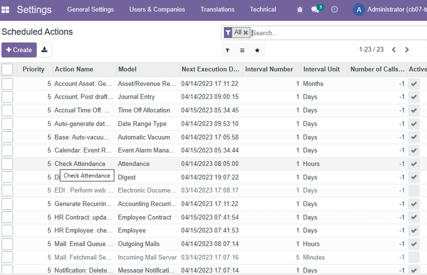This screenshot has width=427, height=275.
Task: Open the debug bug icon menu
Action: tap(300, 10)
